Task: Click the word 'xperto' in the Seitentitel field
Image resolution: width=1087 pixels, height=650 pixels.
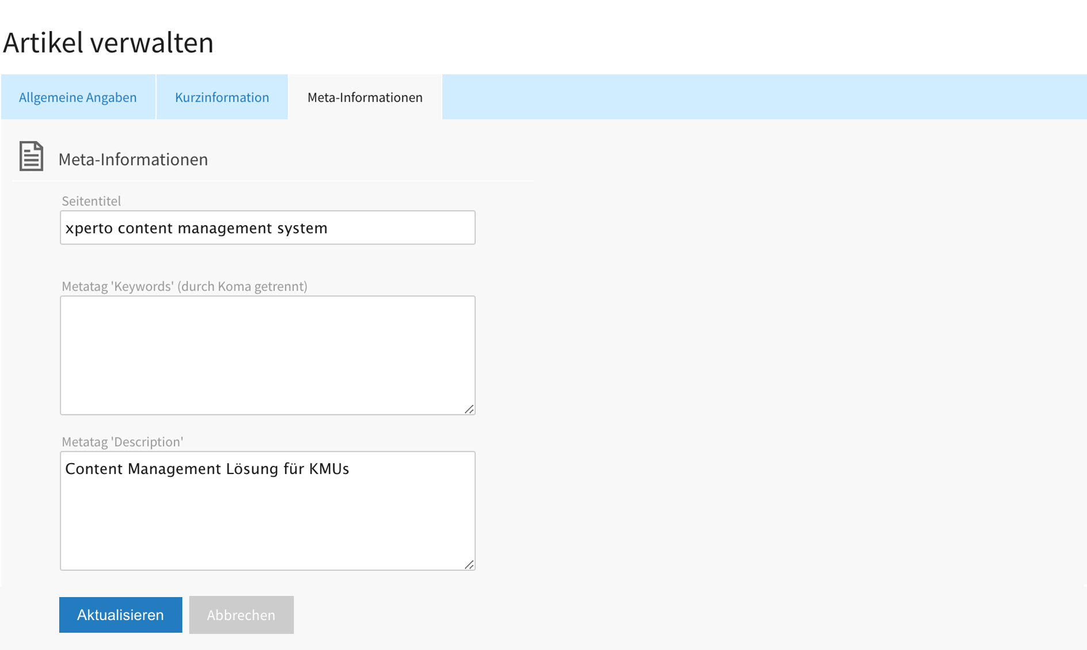Action: (x=89, y=228)
